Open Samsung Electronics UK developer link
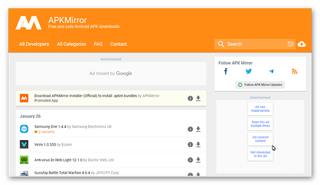The height and width of the screenshot is (185, 320). (92, 127)
